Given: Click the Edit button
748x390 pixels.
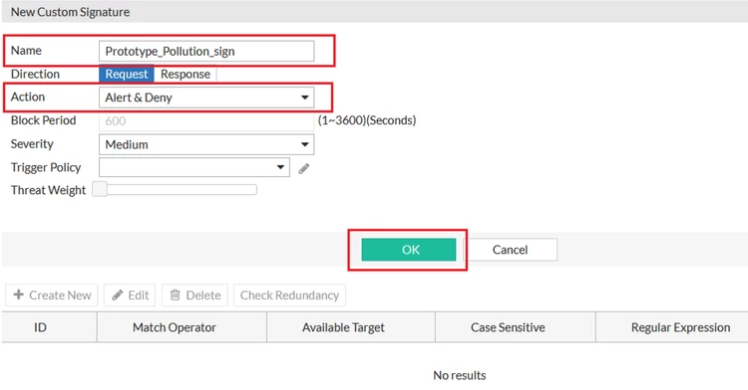Looking at the screenshot, I should tap(131, 295).
